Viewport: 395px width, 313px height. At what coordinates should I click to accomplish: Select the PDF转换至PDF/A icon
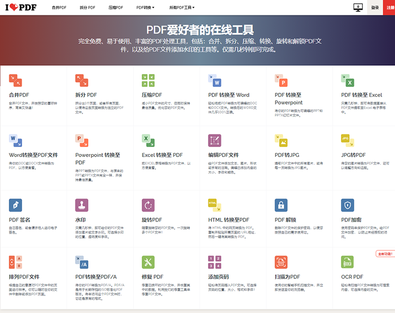coord(81,262)
